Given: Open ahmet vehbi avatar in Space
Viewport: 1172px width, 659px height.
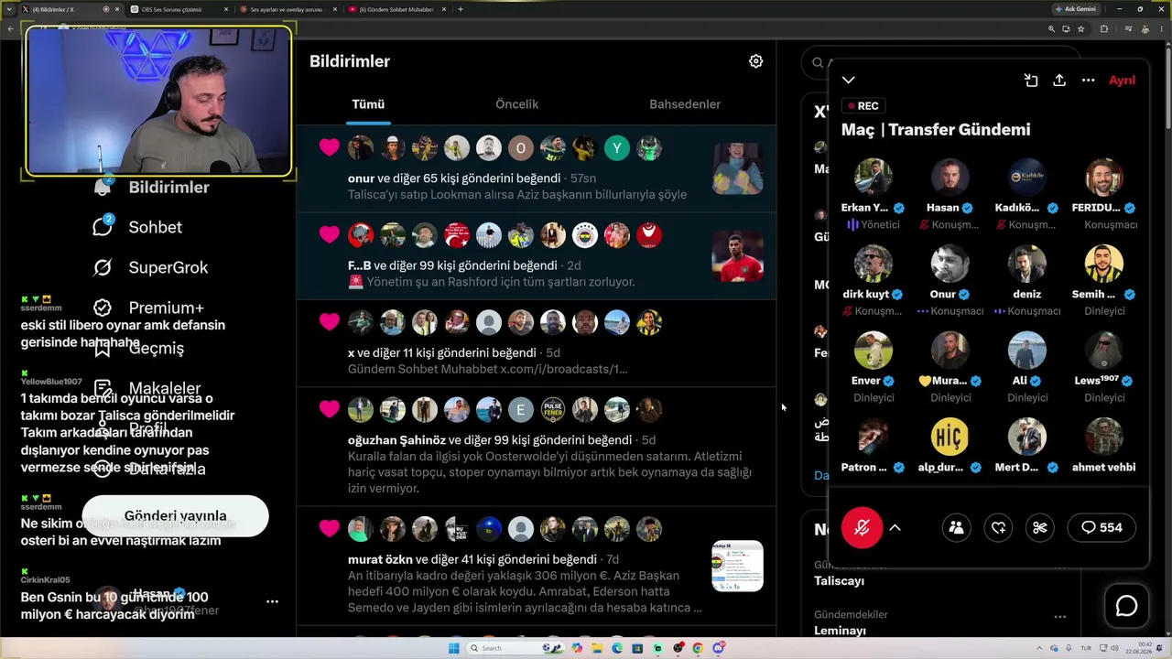Looking at the screenshot, I should (x=1104, y=438).
